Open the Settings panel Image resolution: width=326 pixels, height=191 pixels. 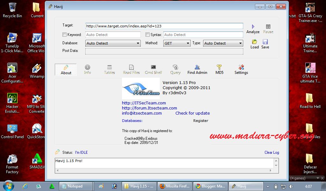pos(241,70)
